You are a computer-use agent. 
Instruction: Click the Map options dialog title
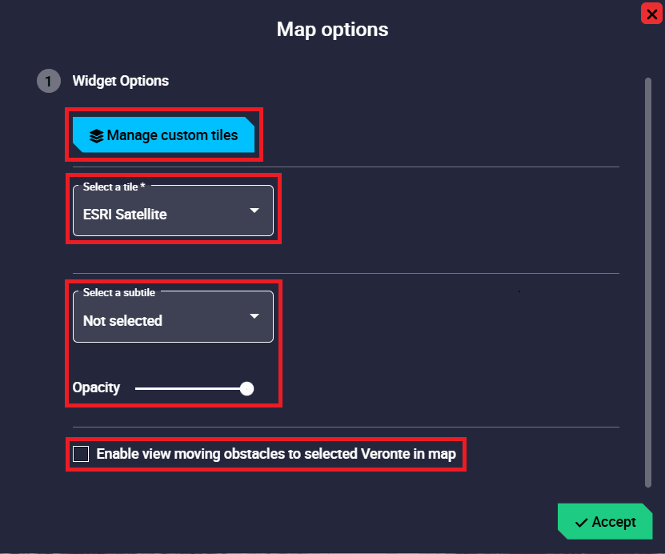332,30
